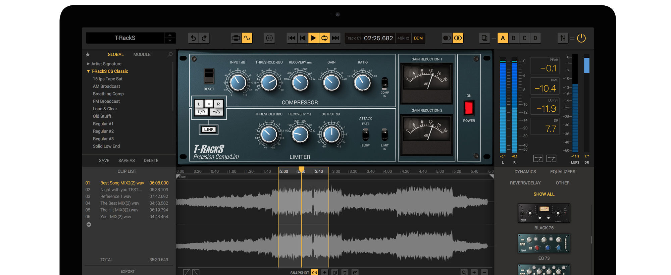This screenshot has height=275, width=671.
Task: Click the L/R mode button
Action: (x=202, y=112)
